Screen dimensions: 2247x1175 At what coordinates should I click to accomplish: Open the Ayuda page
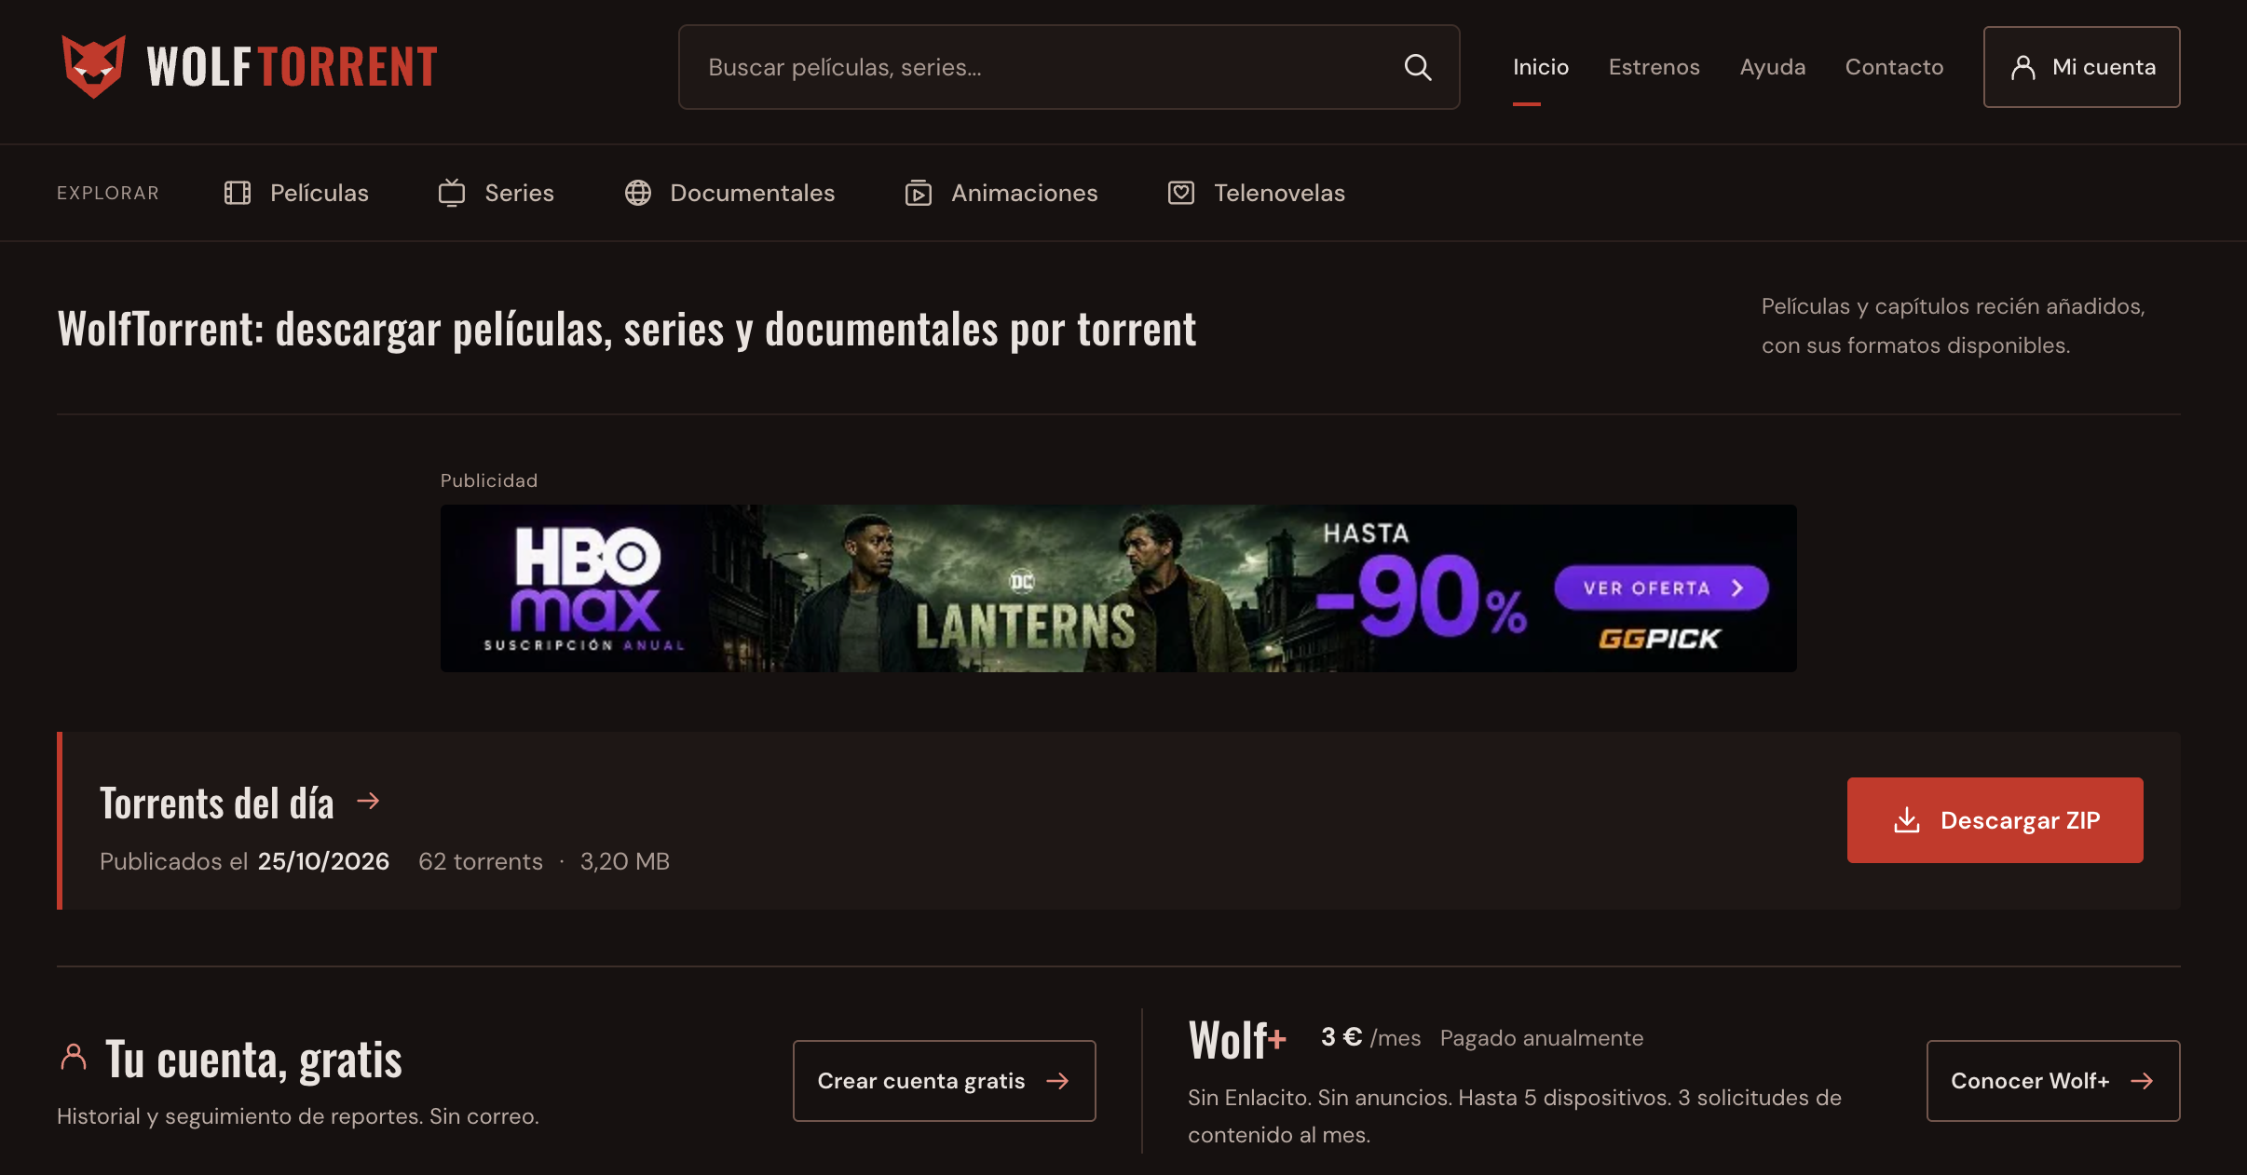[1773, 67]
